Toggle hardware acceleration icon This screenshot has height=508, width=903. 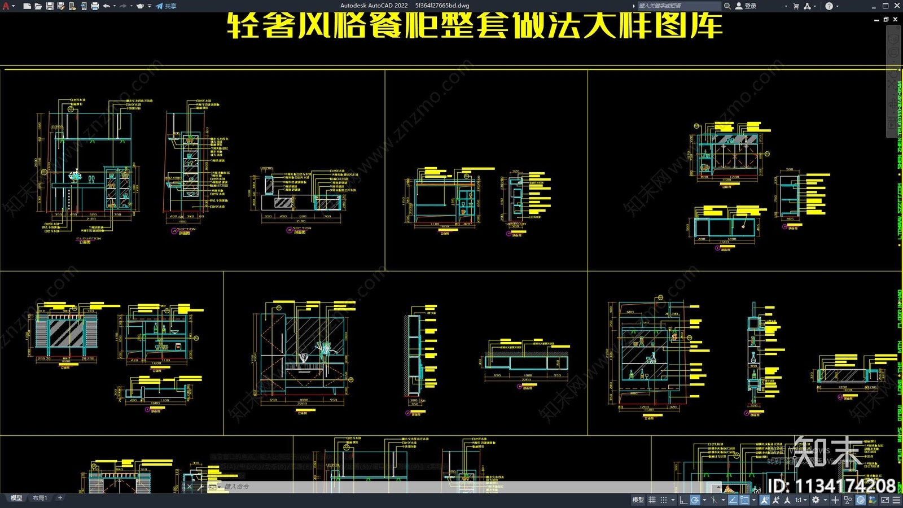pyautogui.click(x=861, y=500)
